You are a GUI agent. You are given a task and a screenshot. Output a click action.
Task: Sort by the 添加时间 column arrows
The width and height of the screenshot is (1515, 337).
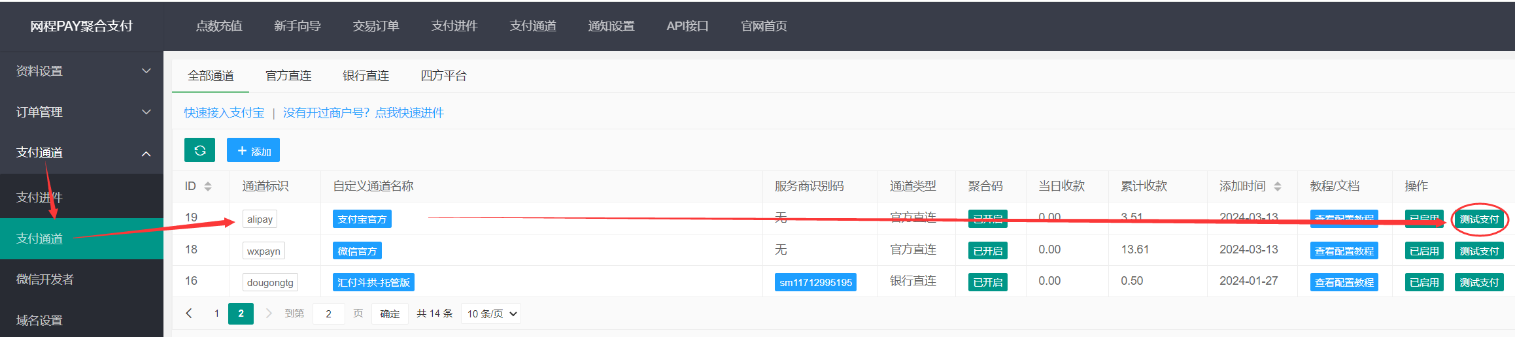(x=1277, y=187)
